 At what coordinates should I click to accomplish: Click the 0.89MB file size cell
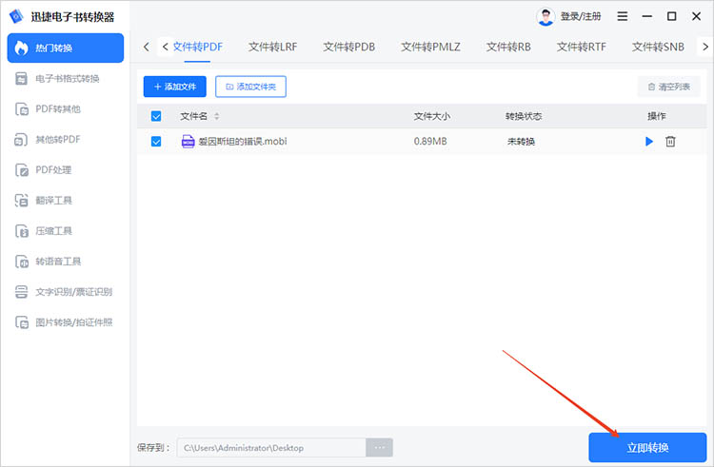click(430, 142)
